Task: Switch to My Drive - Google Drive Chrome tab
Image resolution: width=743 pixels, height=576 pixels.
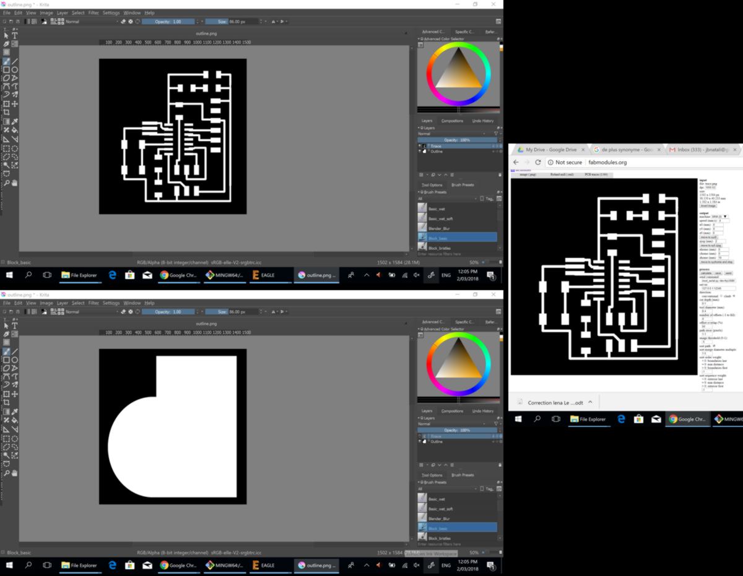Action: coord(551,150)
